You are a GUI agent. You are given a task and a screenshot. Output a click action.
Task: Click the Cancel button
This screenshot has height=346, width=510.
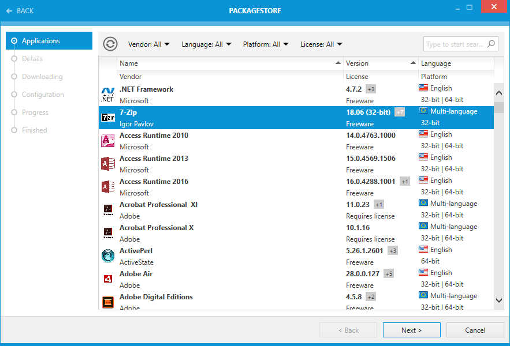[x=475, y=330]
